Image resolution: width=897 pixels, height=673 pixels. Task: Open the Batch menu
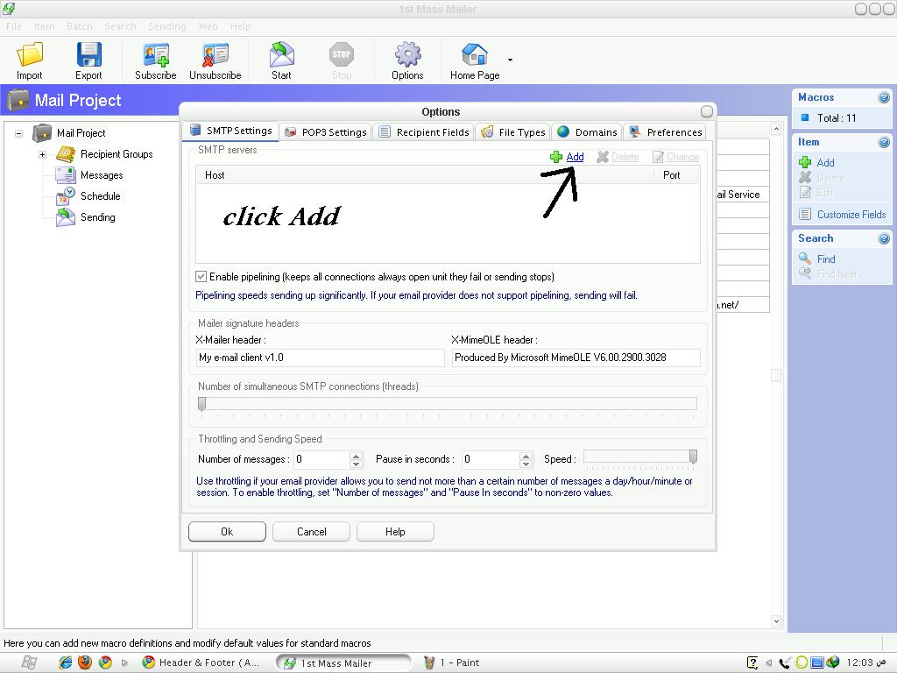click(80, 26)
